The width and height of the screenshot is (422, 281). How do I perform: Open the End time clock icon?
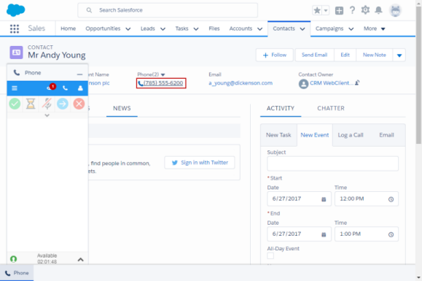(391, 234)
